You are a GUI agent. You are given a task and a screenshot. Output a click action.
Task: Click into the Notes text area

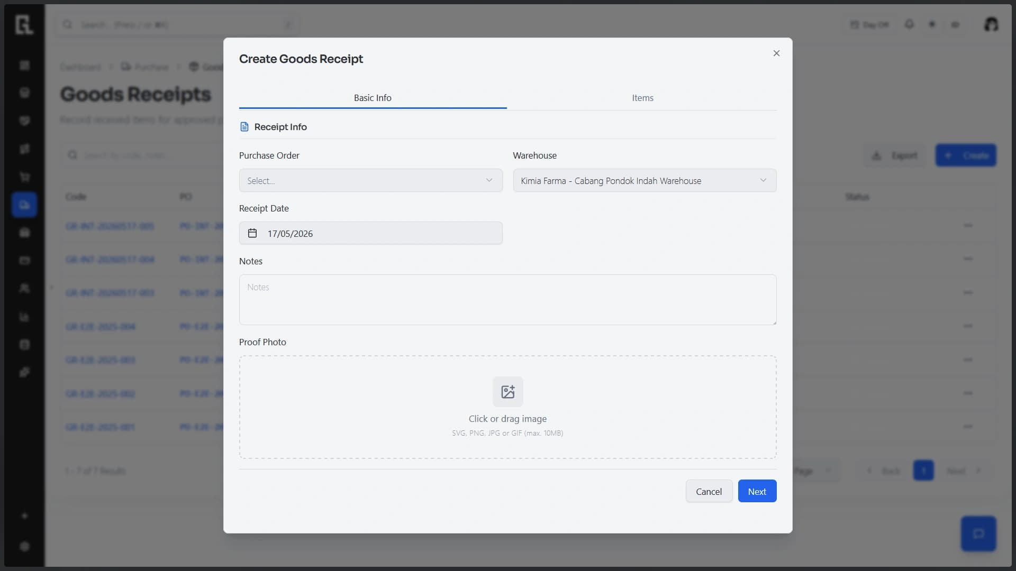[x=507, y=299]
